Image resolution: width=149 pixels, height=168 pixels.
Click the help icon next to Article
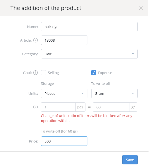coord(36,40)
